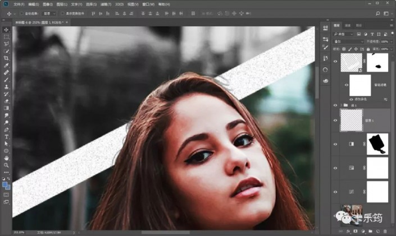
Task: Switch to the Channels tab
Action: pyautogui.click(x=348, y=25)
